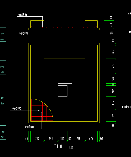Select the 600 vertical dimension value
Screen dimensions: 131x157
[x=113, y=91]
